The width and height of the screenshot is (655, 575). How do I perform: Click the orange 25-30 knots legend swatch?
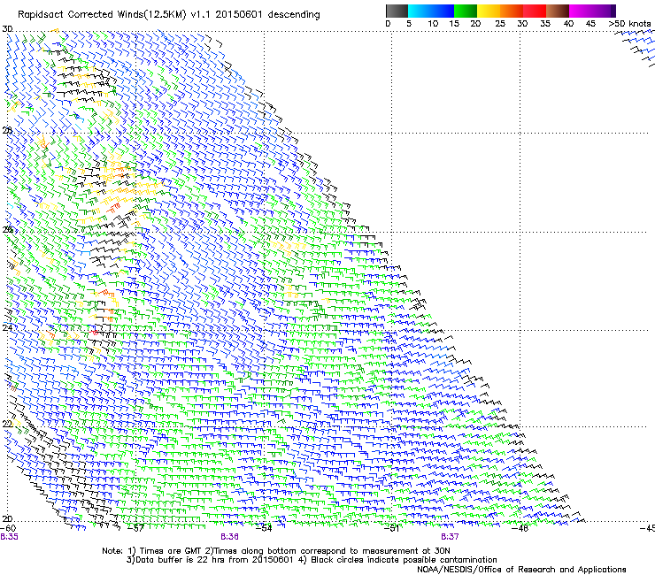[x=512, y=11]
